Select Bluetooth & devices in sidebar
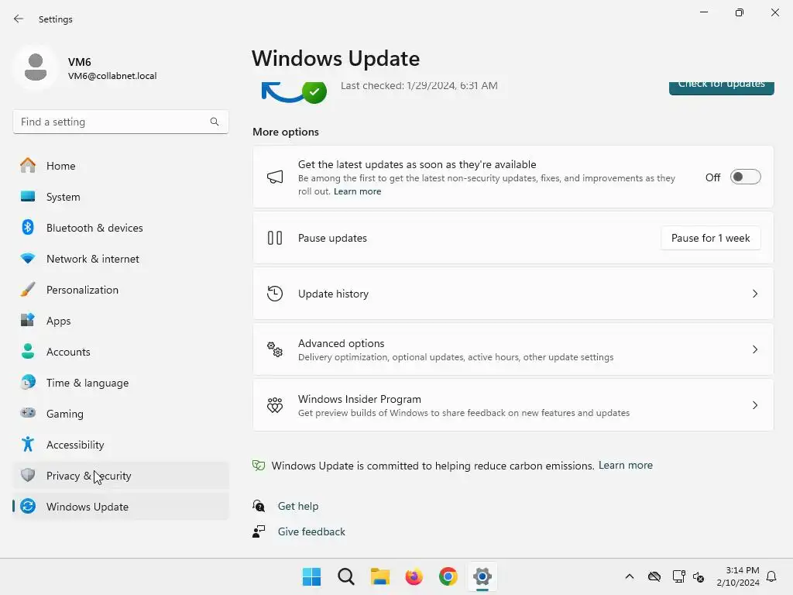Screen dimensions: 793x595 tap(121, 227)
